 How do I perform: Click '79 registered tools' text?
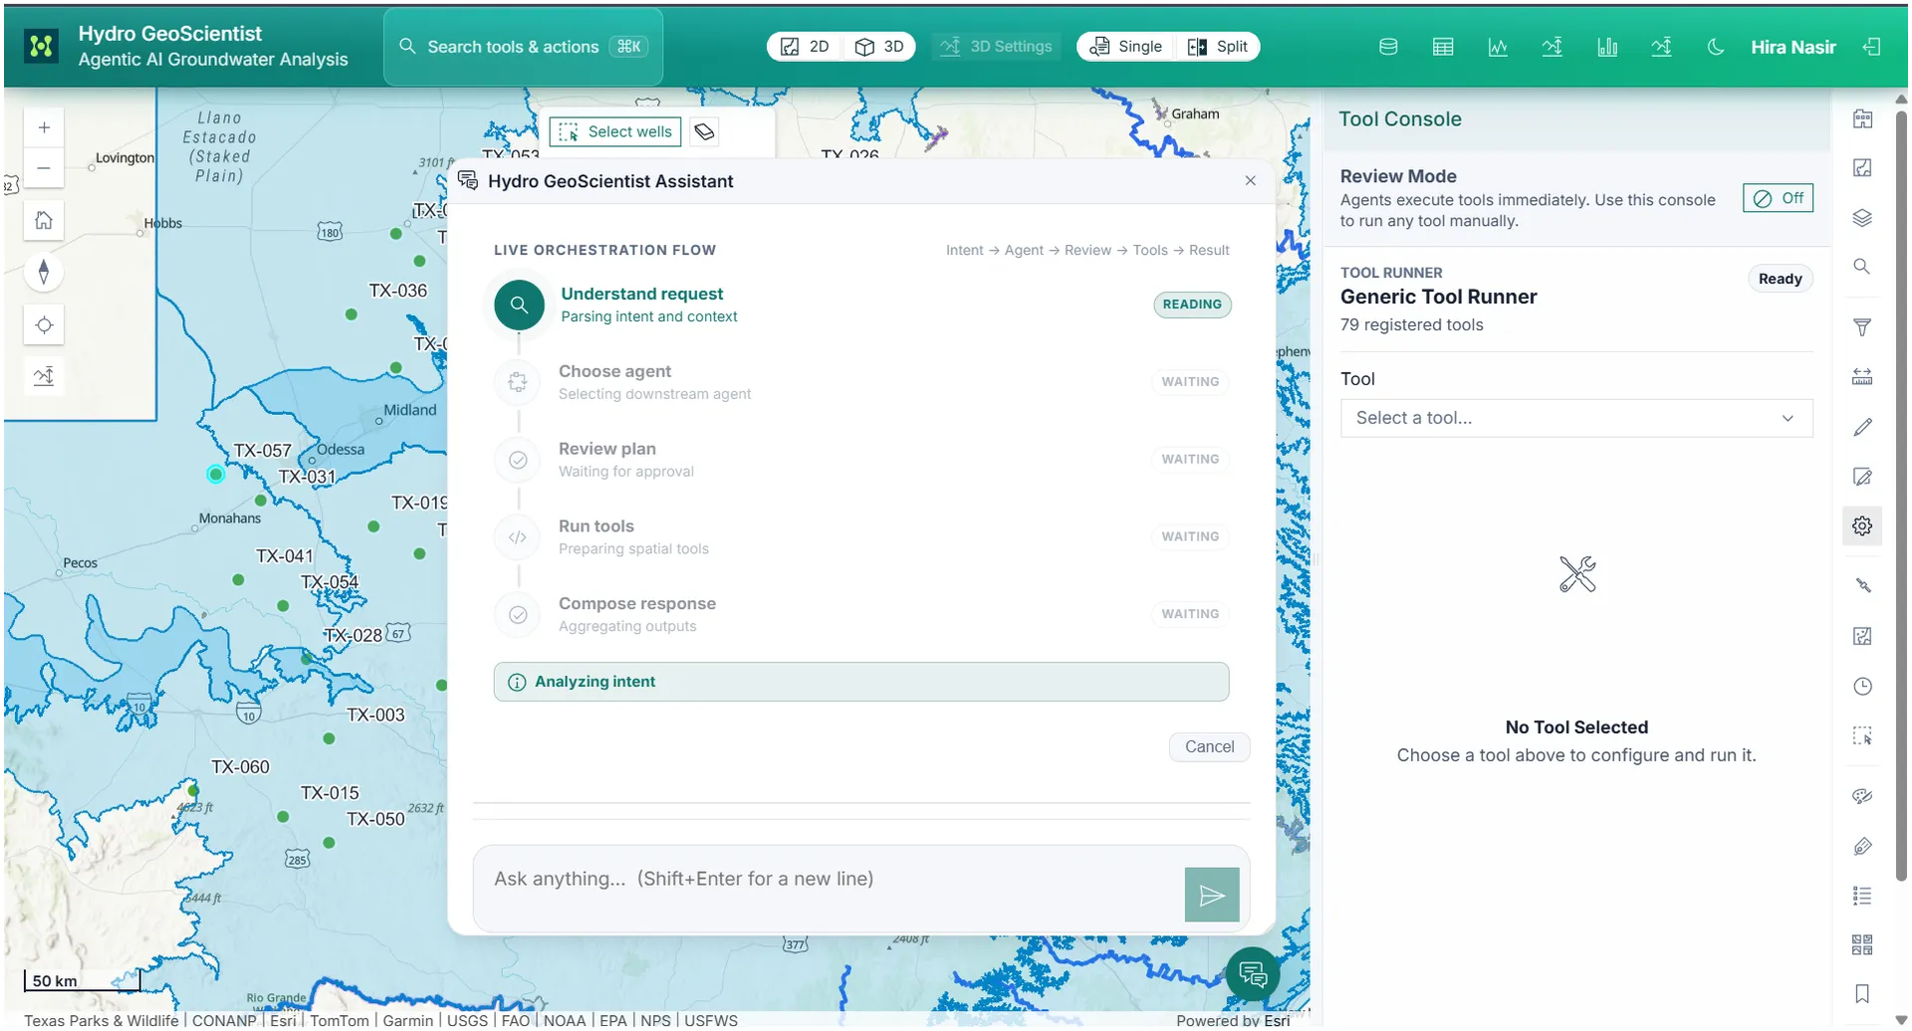1411,324
